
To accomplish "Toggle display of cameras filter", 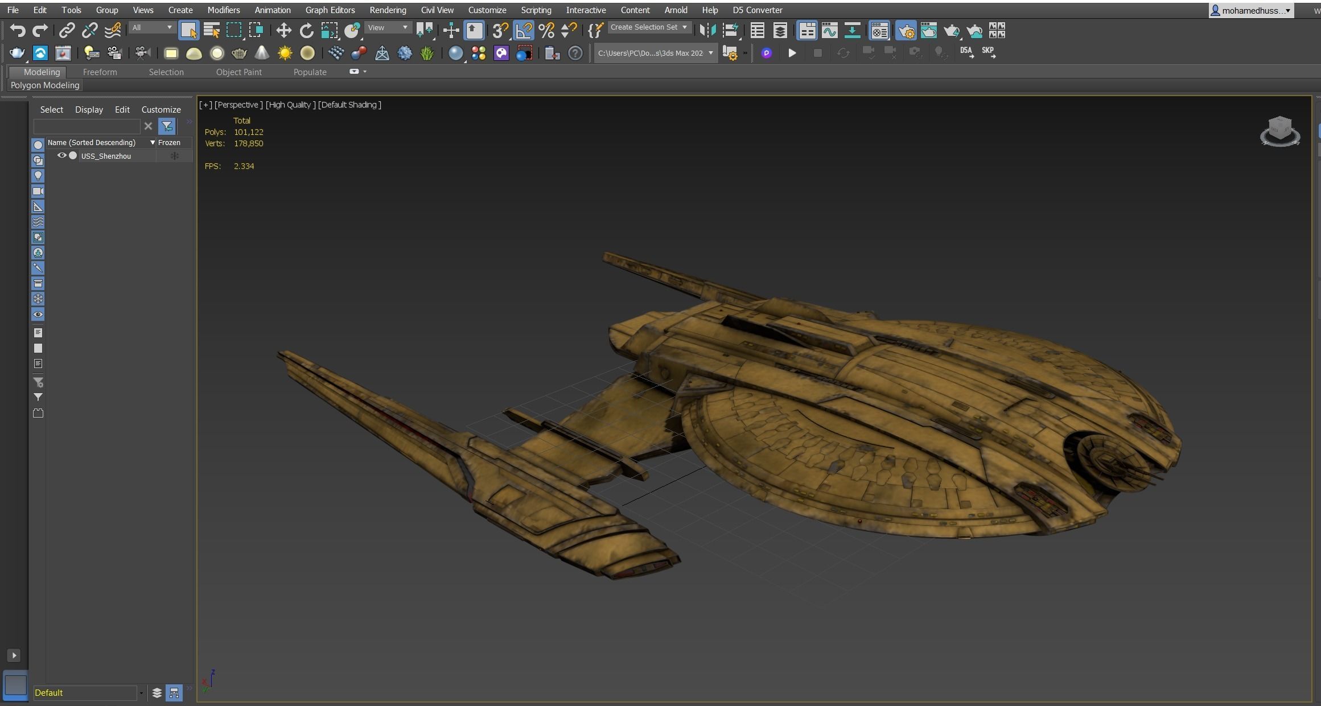I will point(38,191).
